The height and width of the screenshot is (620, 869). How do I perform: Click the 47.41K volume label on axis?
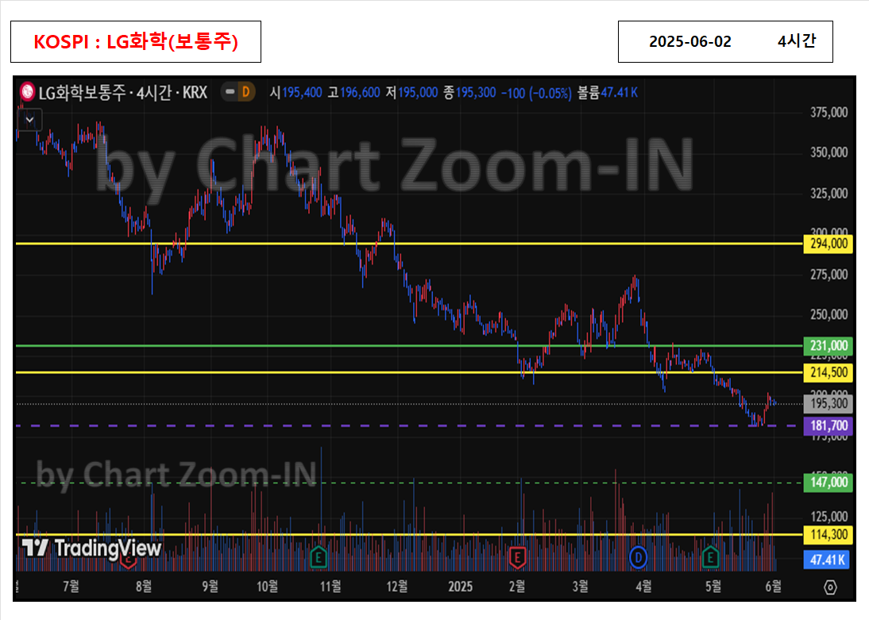pos(826,560)
